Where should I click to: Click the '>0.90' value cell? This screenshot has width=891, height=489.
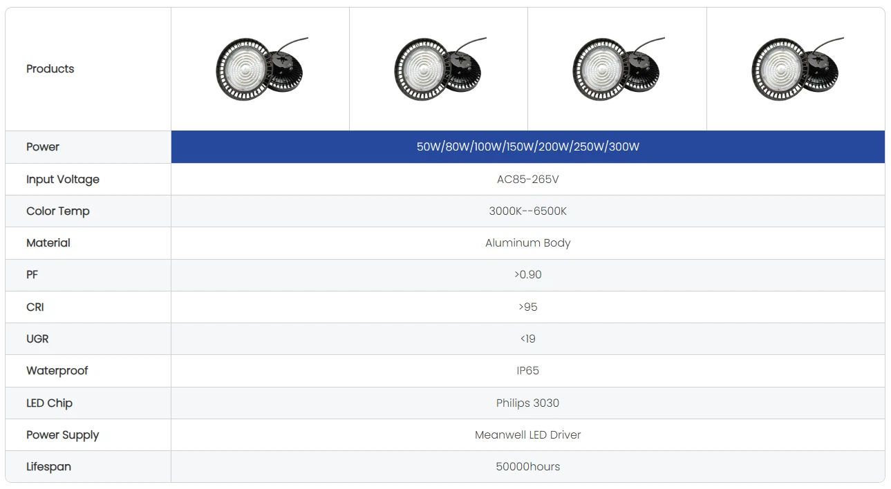coord(528,275)
